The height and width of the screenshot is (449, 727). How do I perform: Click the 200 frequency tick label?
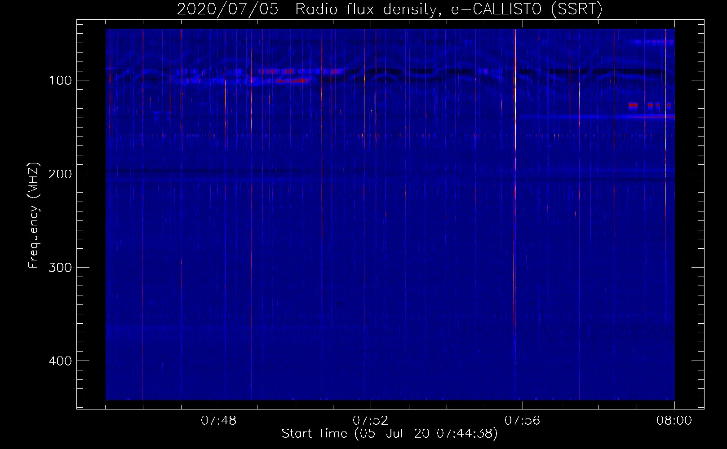pos(61,174)
